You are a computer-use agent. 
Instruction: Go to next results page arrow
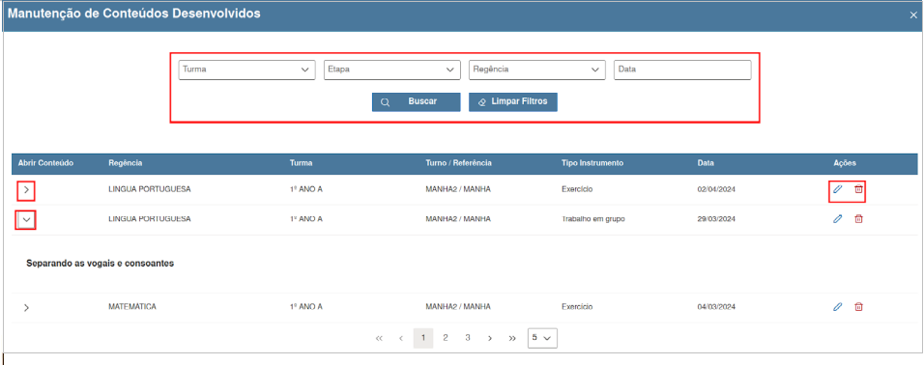(490, 338)
